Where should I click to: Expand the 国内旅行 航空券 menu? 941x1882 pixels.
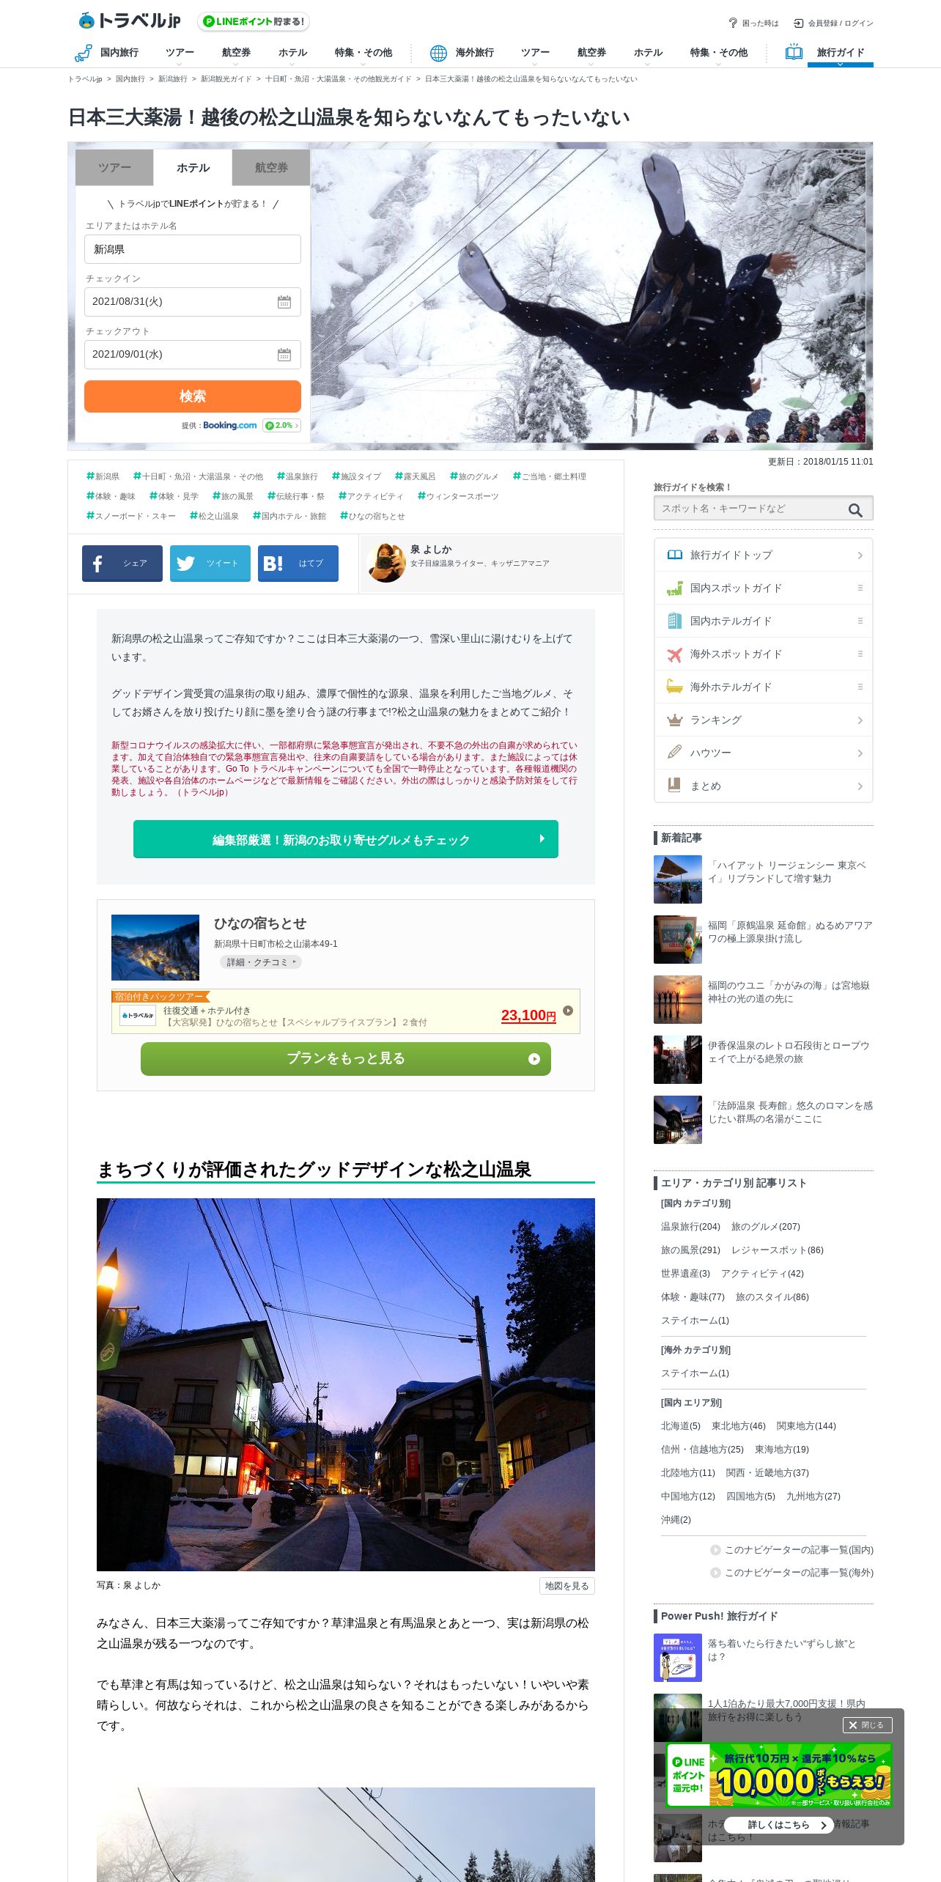[236, 53]
